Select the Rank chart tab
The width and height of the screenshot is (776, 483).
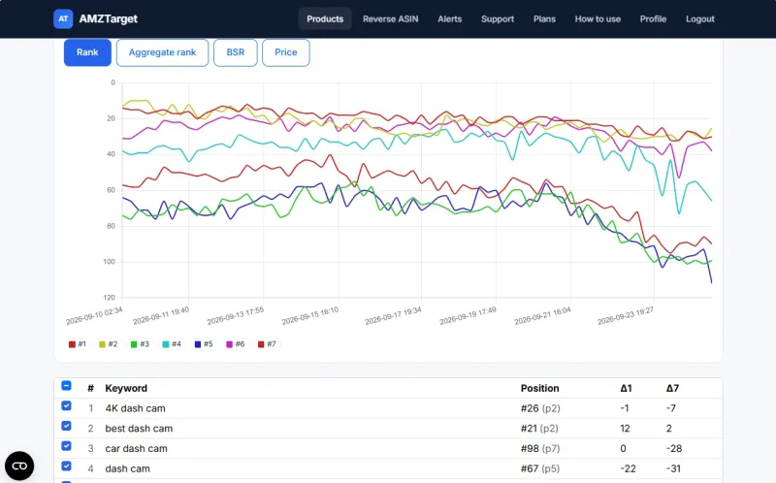pos(87,52)
